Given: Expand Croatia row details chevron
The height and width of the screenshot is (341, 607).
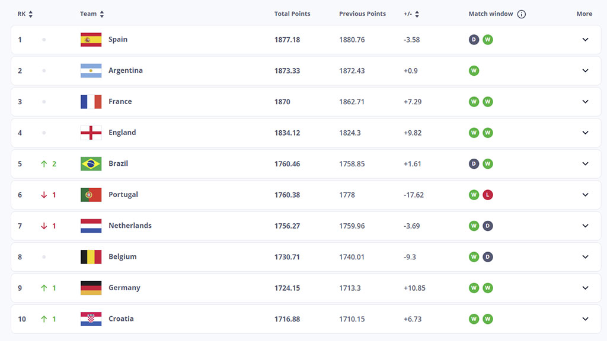Looking at the screenshot, I should click(x=585, y=319).
